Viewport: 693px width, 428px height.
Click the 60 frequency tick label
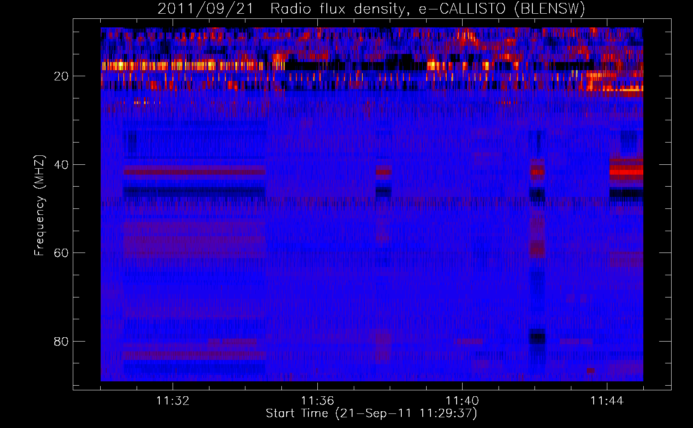[x=61, y=253]
